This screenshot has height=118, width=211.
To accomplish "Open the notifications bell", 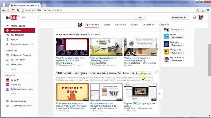I will 194,17.
